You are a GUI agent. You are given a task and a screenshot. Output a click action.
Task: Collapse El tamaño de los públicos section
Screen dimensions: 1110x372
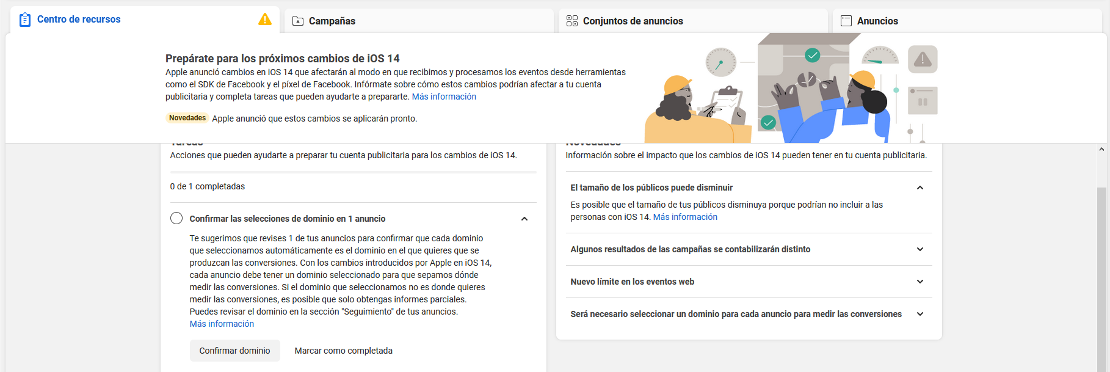[x=920, y=188]
